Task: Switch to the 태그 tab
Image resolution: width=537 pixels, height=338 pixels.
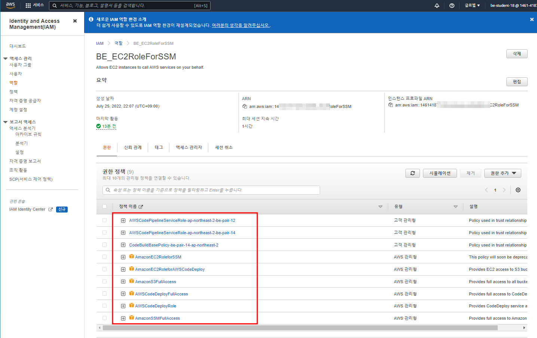Action: [159, 148]
